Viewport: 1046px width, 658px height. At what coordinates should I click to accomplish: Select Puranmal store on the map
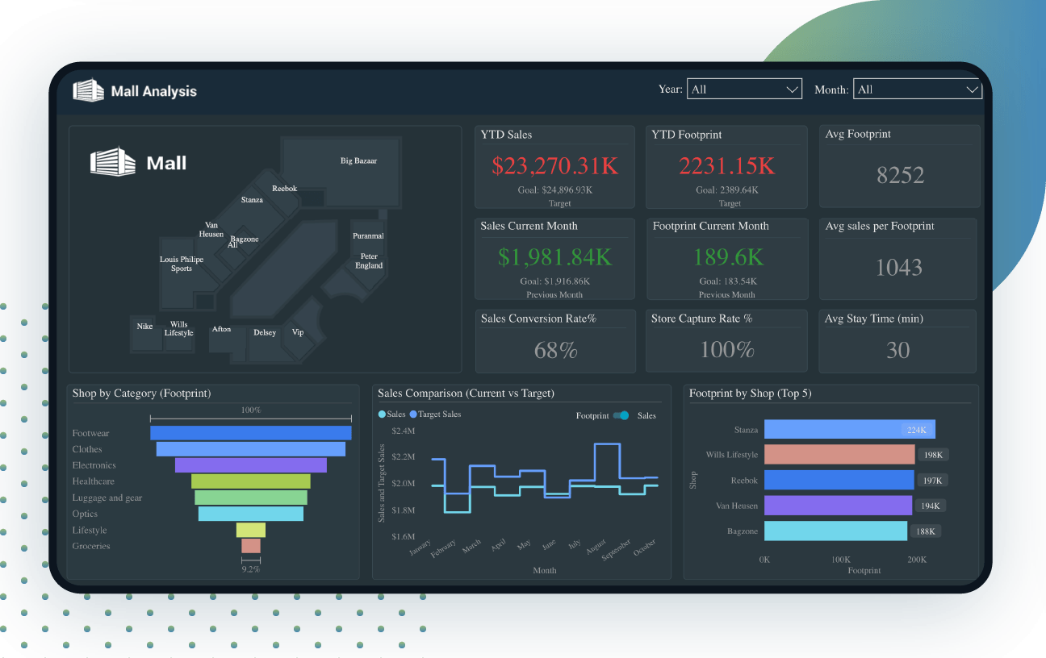coord(368,236)
